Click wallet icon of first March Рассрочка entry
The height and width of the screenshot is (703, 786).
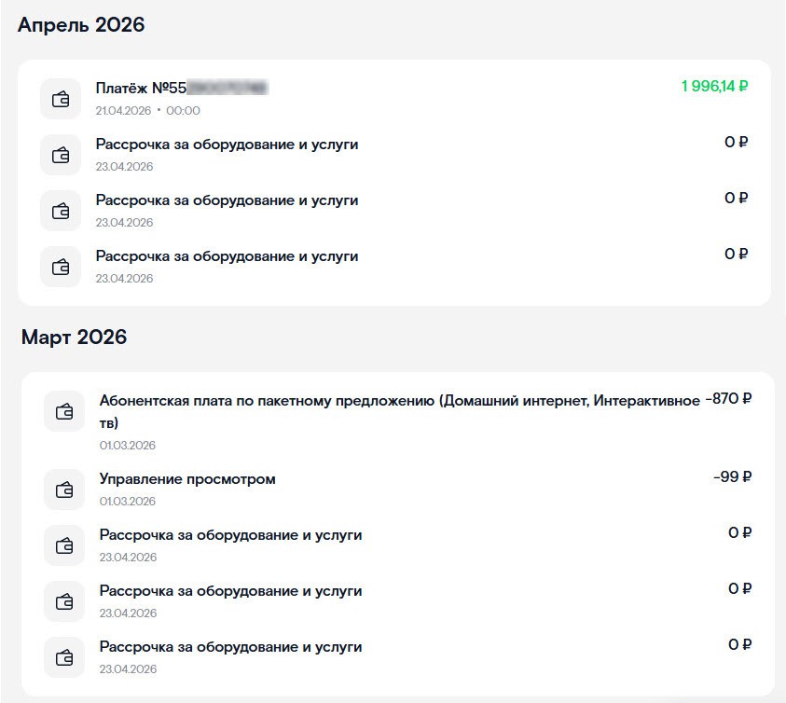coord(64,545)
